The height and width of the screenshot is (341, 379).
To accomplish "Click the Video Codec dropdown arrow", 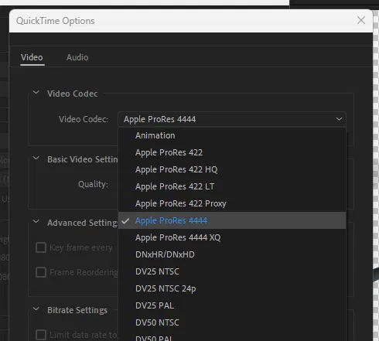I will tap(339, 119).
